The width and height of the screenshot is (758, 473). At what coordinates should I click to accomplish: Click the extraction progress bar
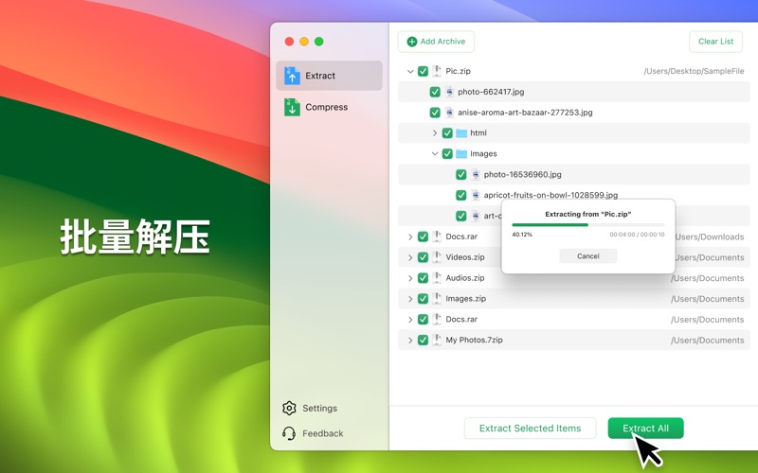tap(587, 225)
